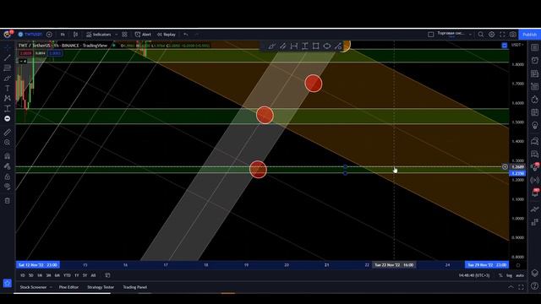Open the quick search magnifier
Image resolution: width=541 pixels, height=304 pixels.
pyautogui.click(x=481, y=35)
